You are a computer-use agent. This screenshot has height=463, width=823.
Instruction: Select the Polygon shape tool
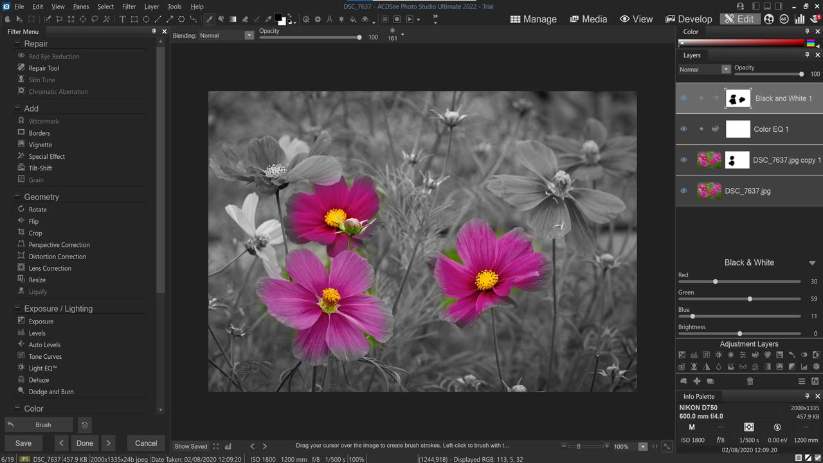click(x=181, y=19)
